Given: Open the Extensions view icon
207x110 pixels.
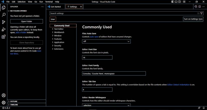Looking at the screenshot, I should point(4,37).
